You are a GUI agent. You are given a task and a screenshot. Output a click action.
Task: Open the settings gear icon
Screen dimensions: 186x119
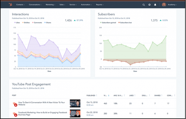pos(149,5)
